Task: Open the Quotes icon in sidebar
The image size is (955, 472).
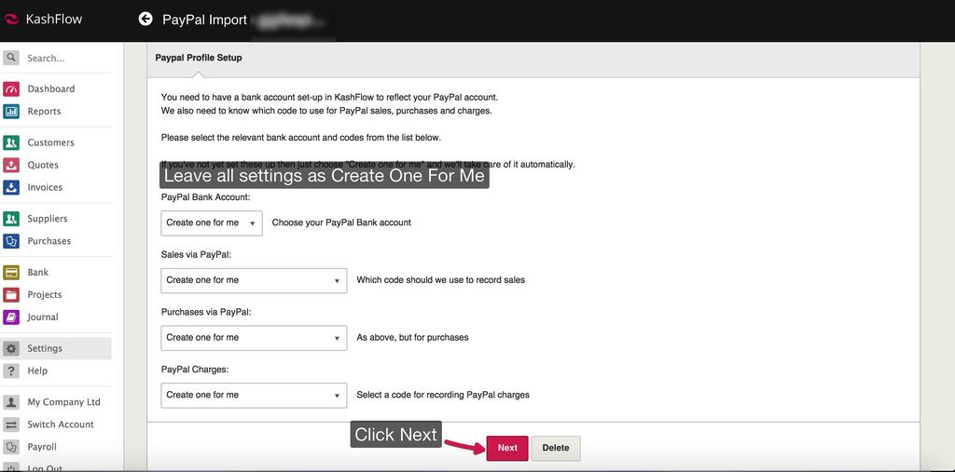Action: click(11, 165)
